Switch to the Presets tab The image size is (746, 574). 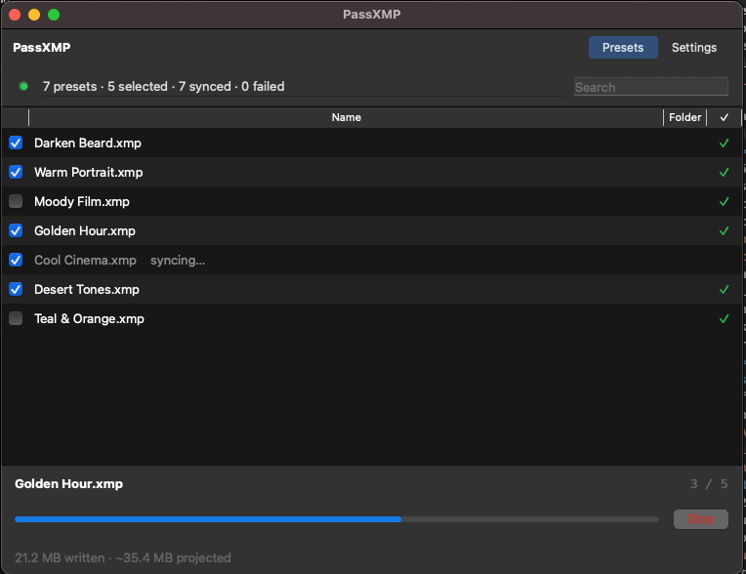[623, 48]
